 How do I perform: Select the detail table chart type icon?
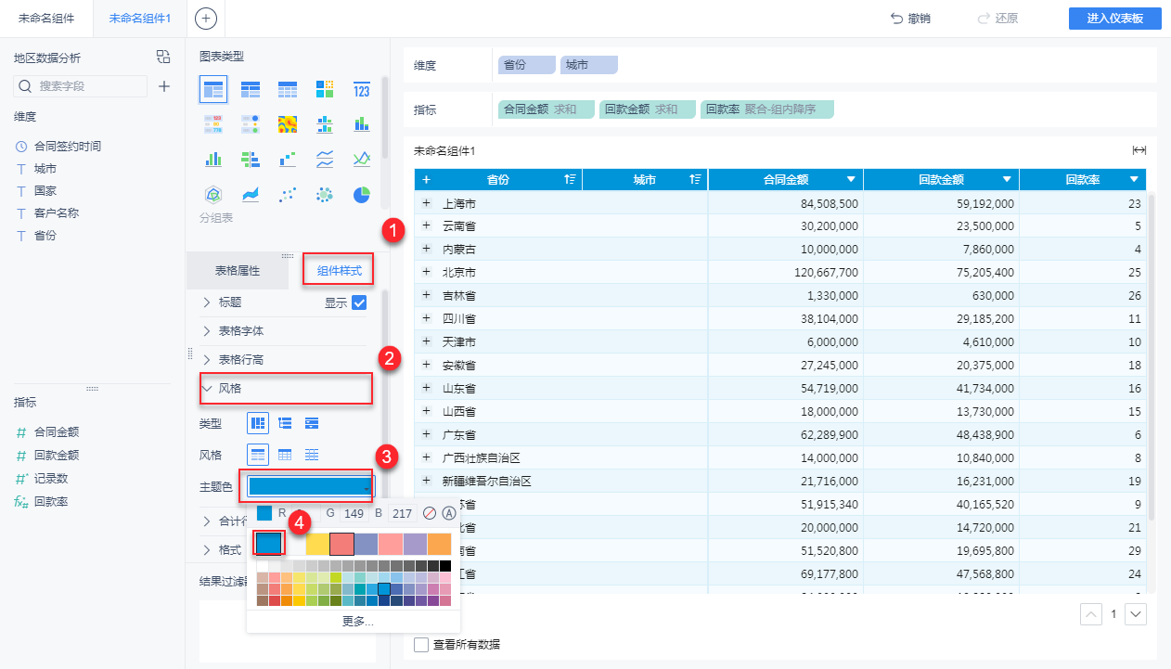coord(288,90)
